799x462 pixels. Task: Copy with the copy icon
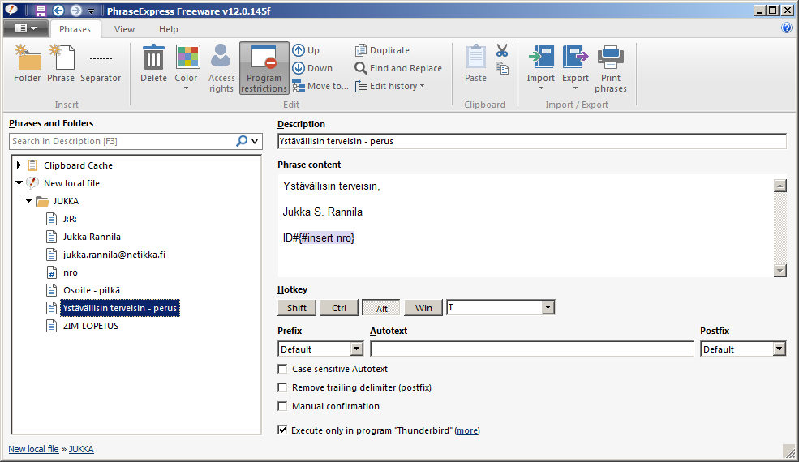click(x=502, y=68)
